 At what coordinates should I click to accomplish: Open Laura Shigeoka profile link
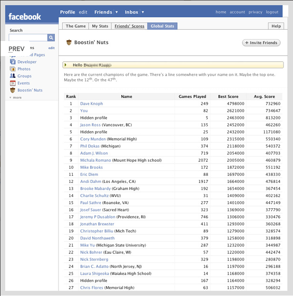coord(95,273)
